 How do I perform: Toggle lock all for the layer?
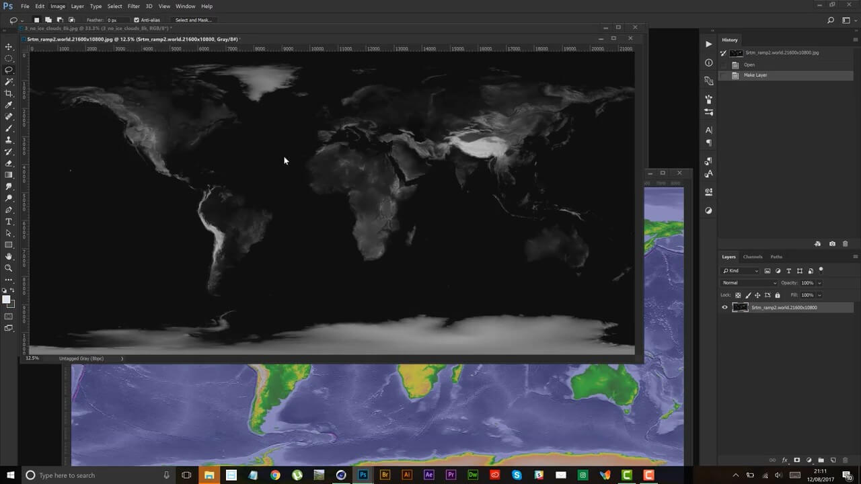pos(778,295)
